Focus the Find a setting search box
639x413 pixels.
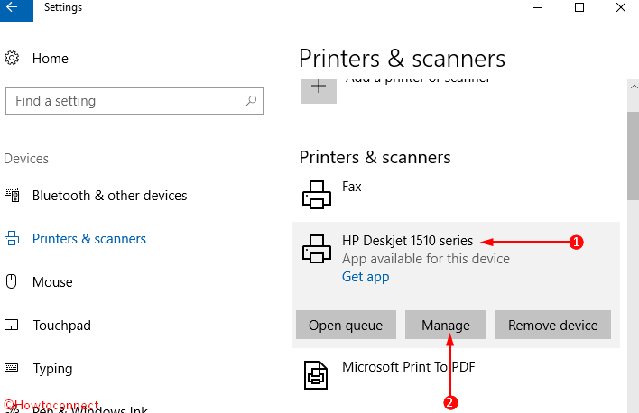click(134, 101)
